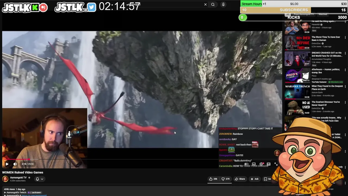Clear the search box with the X
348x196 pixels.
tap(206, 4)
